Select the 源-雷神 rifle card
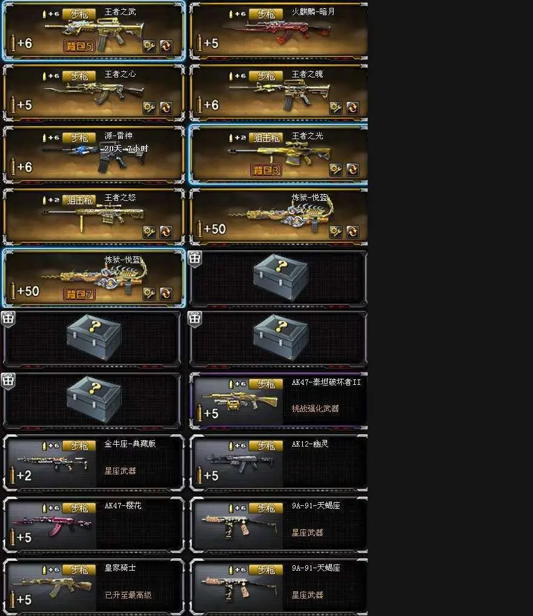Image resolution: width=533 pixels, height=616 pixels. [x=94, y=155]
